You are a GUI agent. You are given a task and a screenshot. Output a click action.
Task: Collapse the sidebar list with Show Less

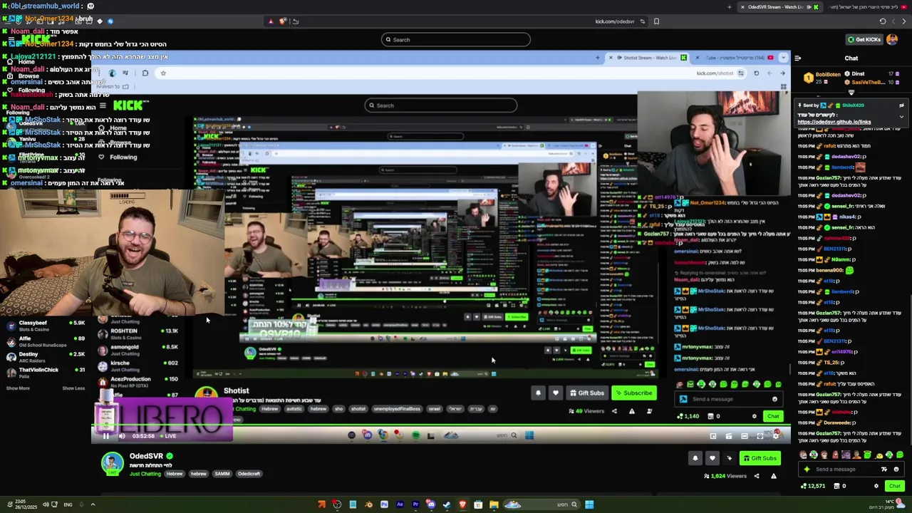pyautogui.click(x=73, y=388)
